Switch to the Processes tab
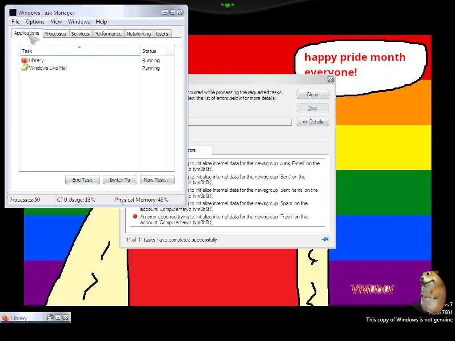 (x=55, y=34)
